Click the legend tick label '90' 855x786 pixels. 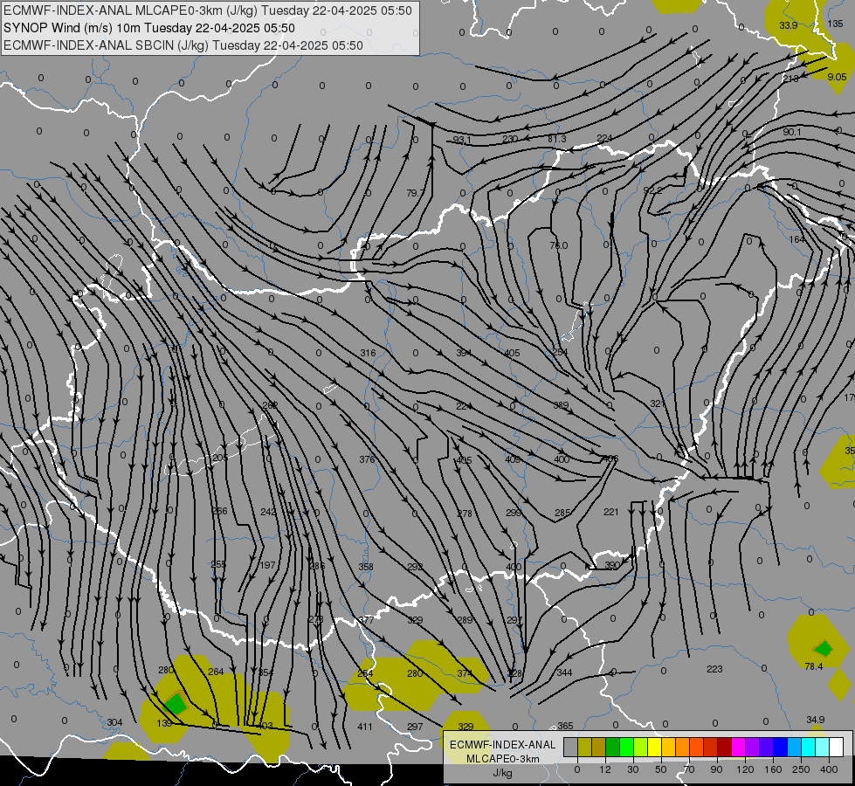tap(716, 769)
